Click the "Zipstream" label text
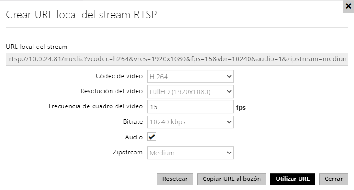Viewport: 354px width, 190px height. point(127,153)
